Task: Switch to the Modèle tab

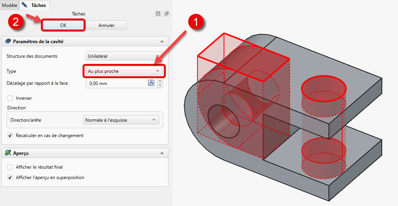Action: [9, 5]
